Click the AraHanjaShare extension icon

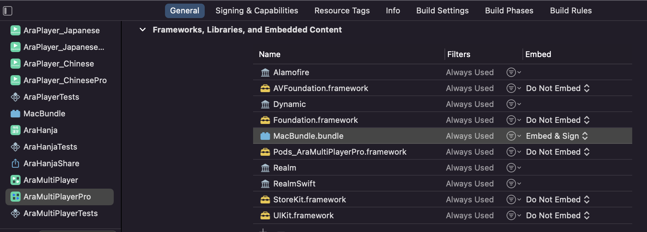click(16, 163)
